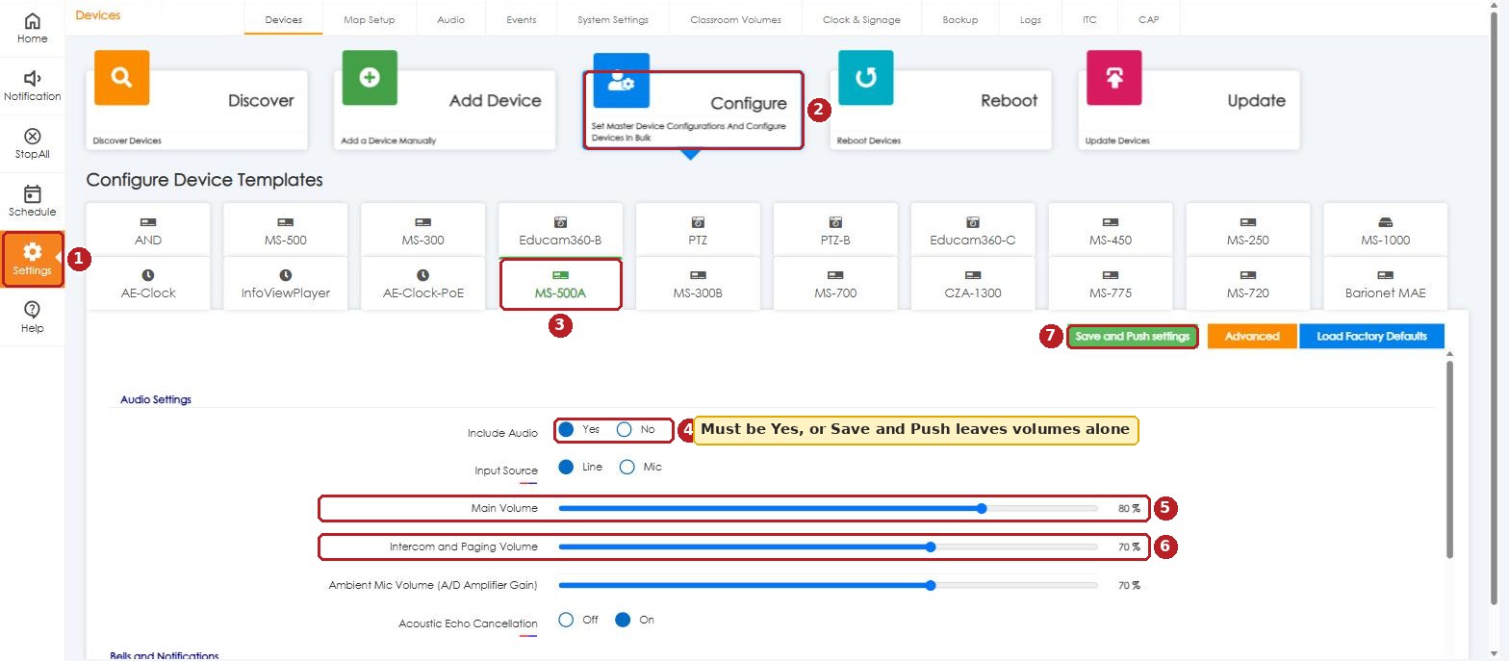Image resolution: width=1509 pixels, height=661 pixels.
Task: Select the AND device template
Action: (148, 231)
